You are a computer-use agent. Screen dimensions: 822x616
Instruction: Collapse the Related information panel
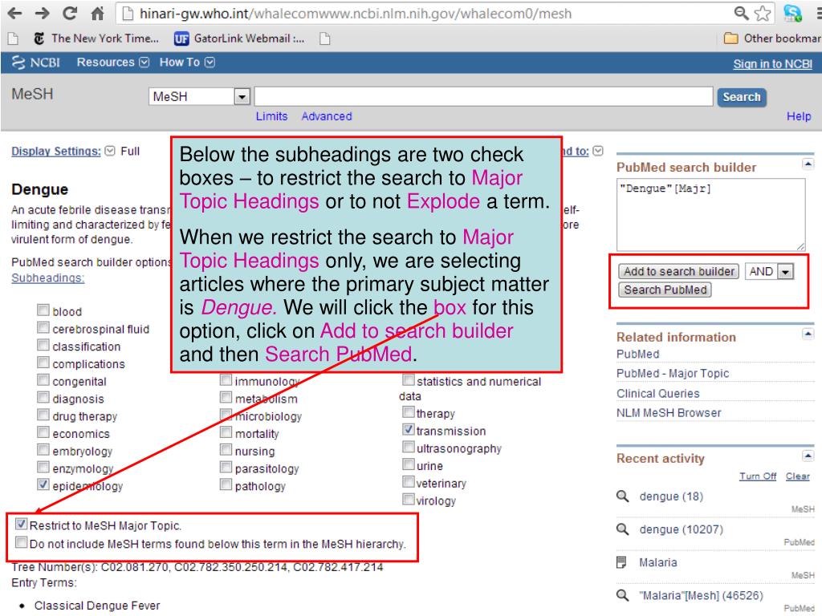click(808, 334)
